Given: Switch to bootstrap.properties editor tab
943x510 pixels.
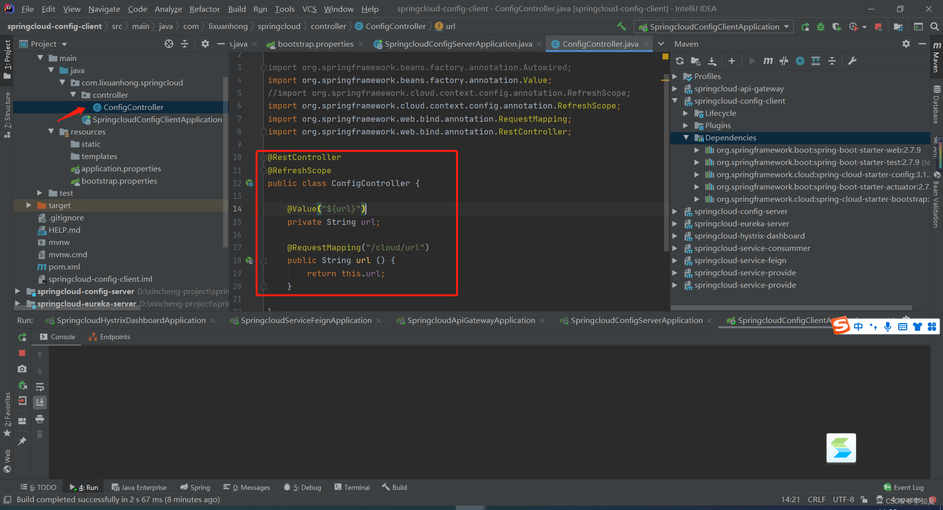Looking at the screenshot, I should click(315, 44).
